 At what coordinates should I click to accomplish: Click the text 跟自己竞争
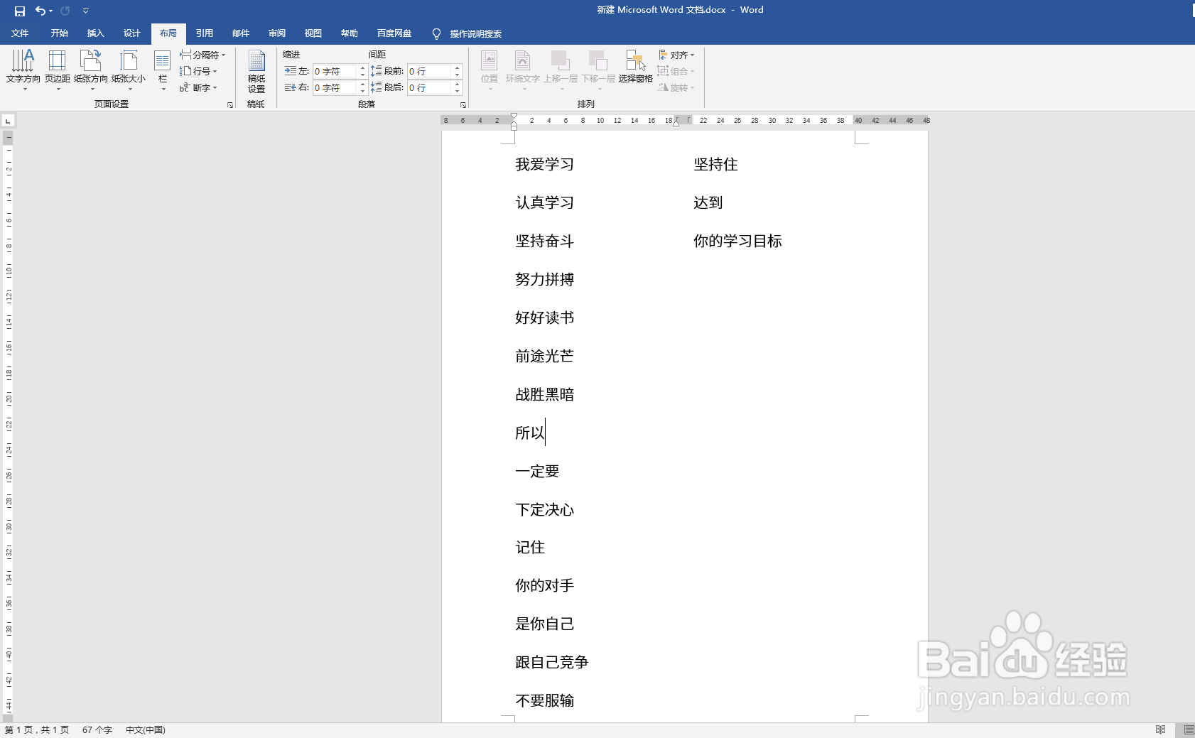pyautogui.click(x=552, y=663)
